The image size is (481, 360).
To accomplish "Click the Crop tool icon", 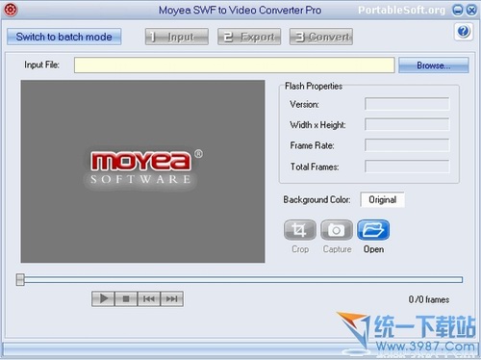I will point(300,230).
